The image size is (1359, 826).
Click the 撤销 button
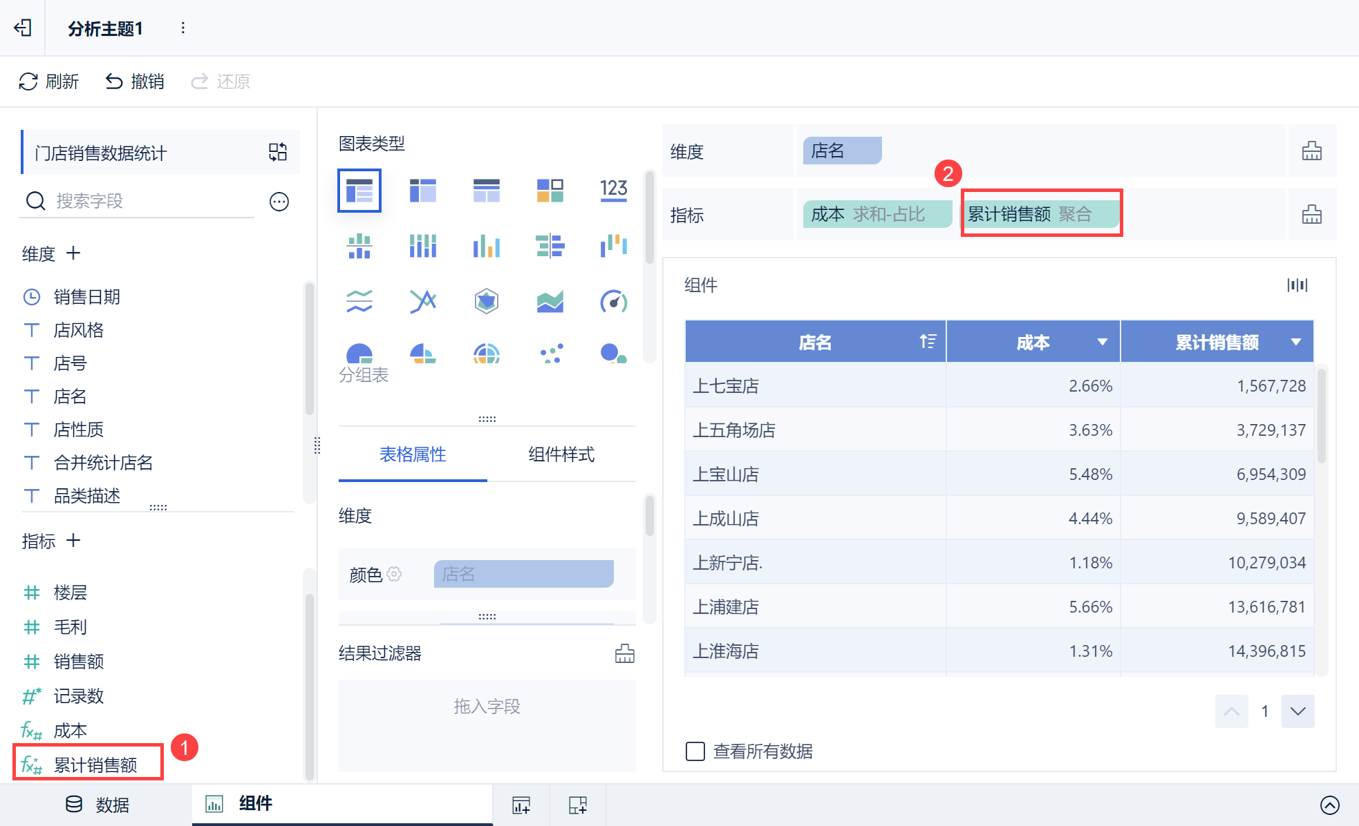[135, 81]
